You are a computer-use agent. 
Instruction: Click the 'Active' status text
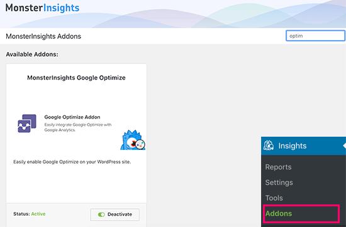pos(38,214)
